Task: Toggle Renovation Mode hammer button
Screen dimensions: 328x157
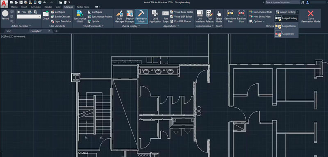Action: [x=141, y=16]
